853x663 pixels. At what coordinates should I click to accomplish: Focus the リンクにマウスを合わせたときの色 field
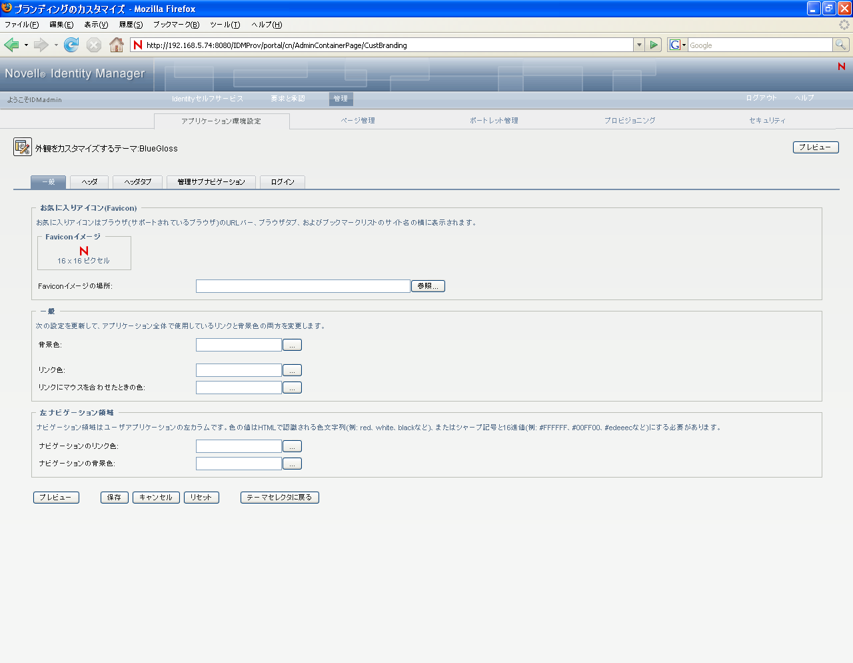(x=239, y=388)
